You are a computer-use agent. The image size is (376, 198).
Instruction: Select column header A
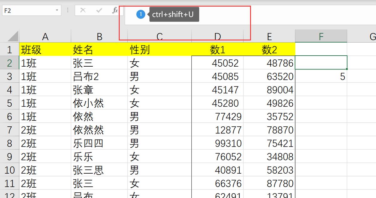coord(45,36)
